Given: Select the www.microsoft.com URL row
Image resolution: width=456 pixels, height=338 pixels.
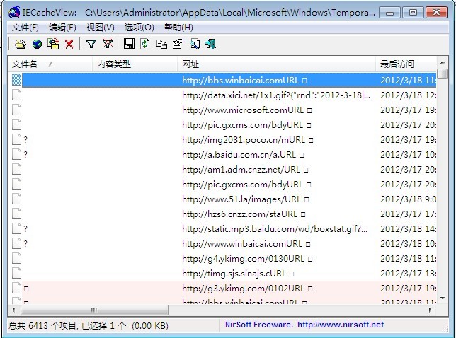Looking at the screenshot, I should (x=244, y=110).
